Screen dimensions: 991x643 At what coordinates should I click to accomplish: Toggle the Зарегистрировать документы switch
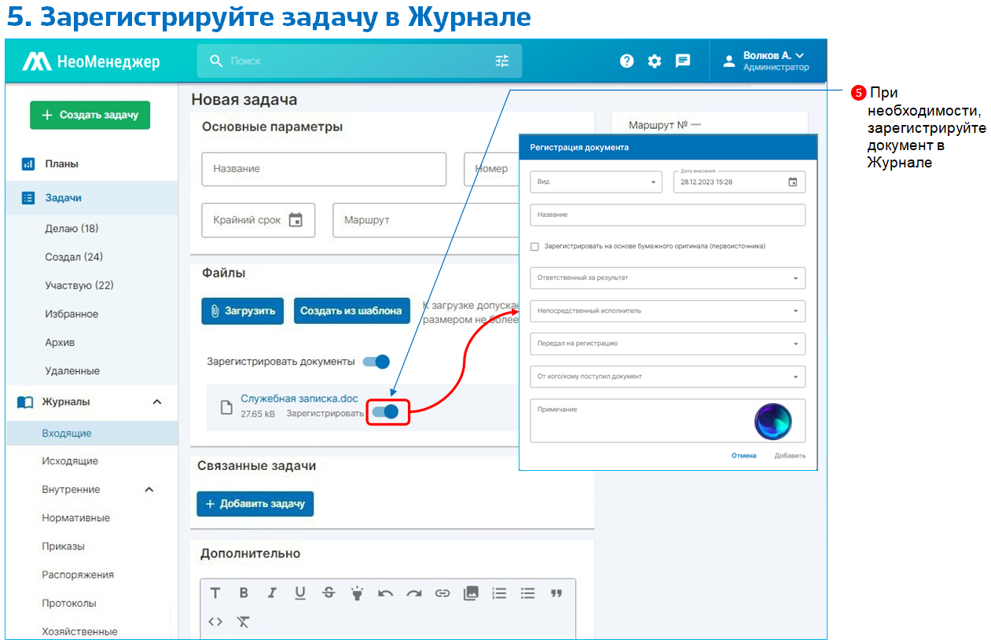(376, 362)
